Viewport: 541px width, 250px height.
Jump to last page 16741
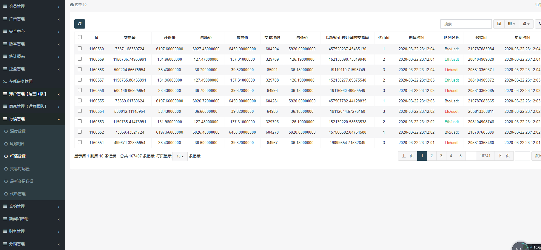point(485,156)
